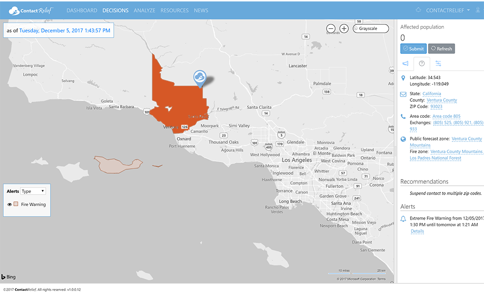484x296 pixels.
Task: Click the ContactRelief map pin marker
Action: pyautogui.click(x=200, y=78)
